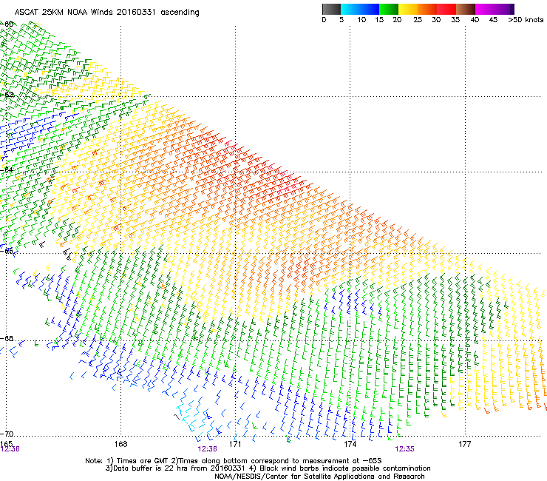547x481 pixels.
Task: Click the '-64' latitude label
Action: pyautogui.click(x=7, y=170)
